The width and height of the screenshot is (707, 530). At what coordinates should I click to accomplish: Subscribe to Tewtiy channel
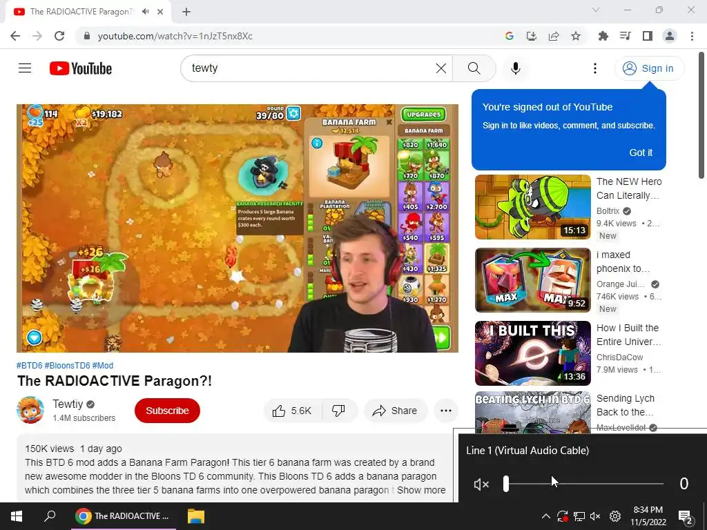point(167,411)
